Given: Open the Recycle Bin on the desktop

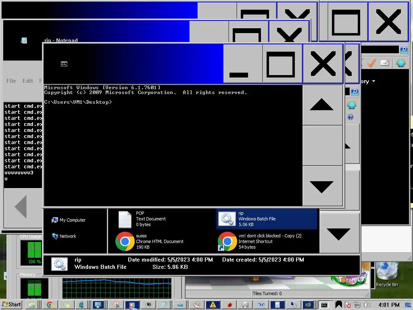Looking at the screenshot, I should 387,274.
